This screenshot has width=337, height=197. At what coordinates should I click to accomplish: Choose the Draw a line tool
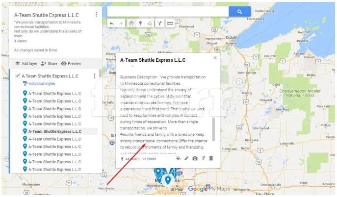(x=150, y=24)
